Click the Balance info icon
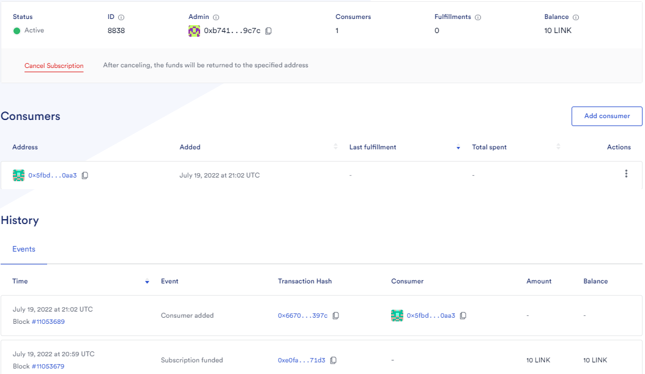 coord(576,17)
